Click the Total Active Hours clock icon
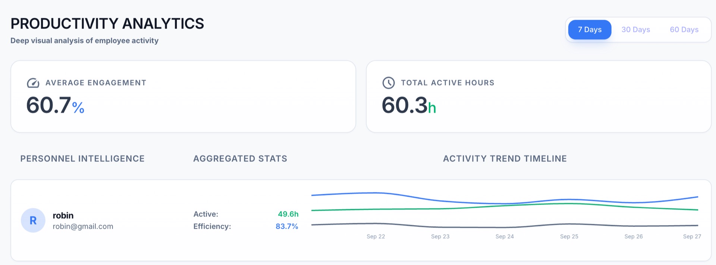The height and width of the screenshot is (265, 716). [389, 83]
